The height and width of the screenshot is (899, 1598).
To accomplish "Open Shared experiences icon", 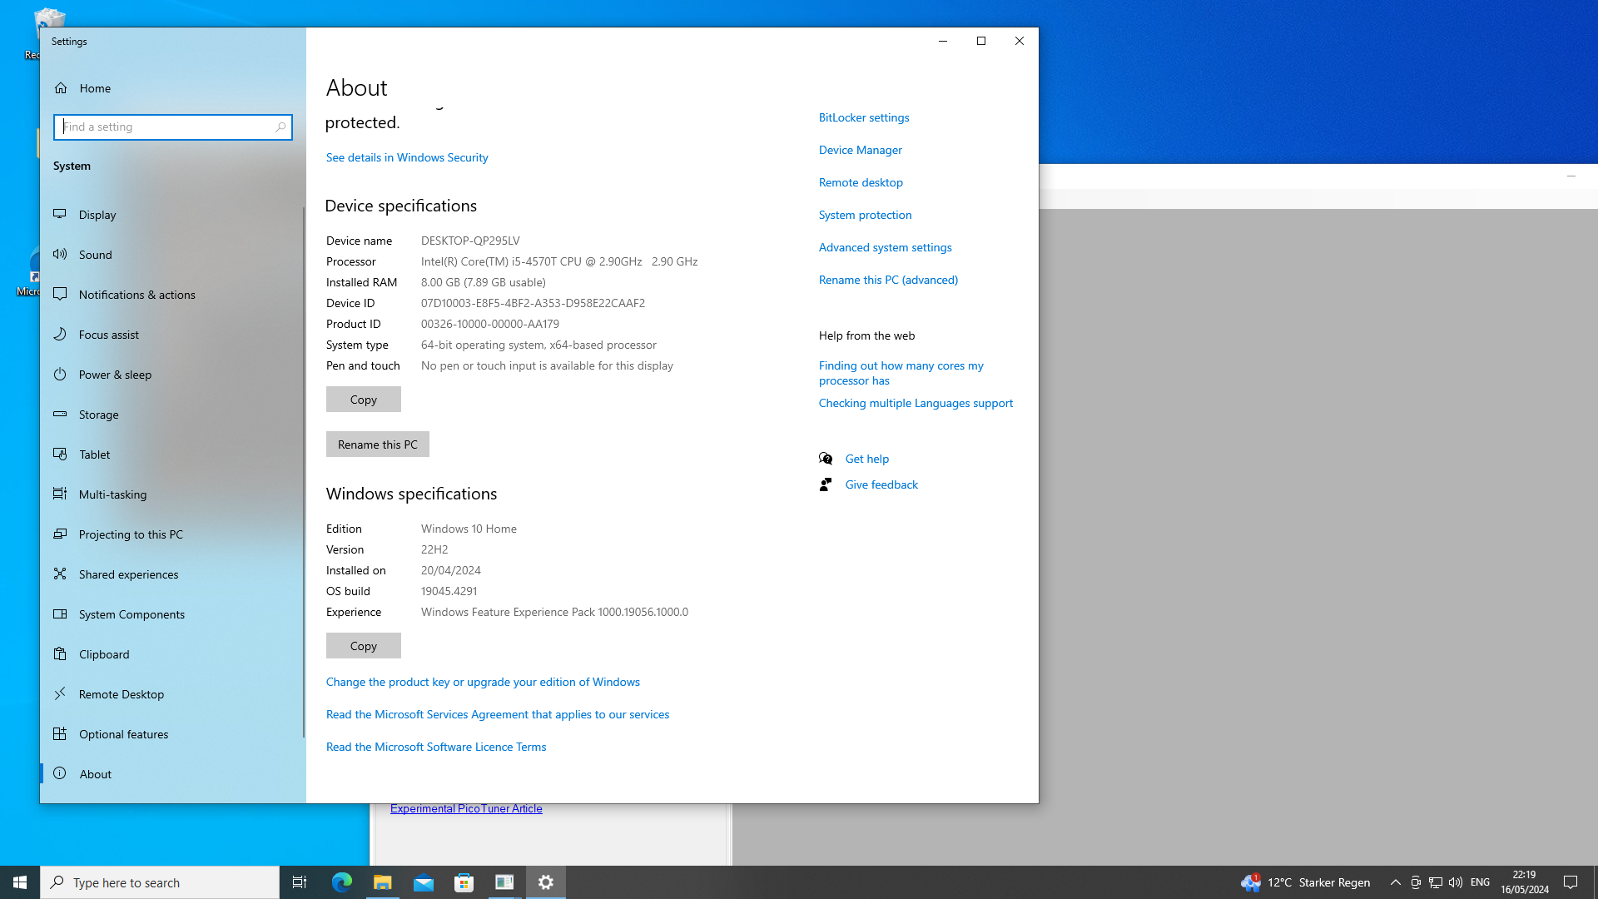I will [x=60, y=574].
